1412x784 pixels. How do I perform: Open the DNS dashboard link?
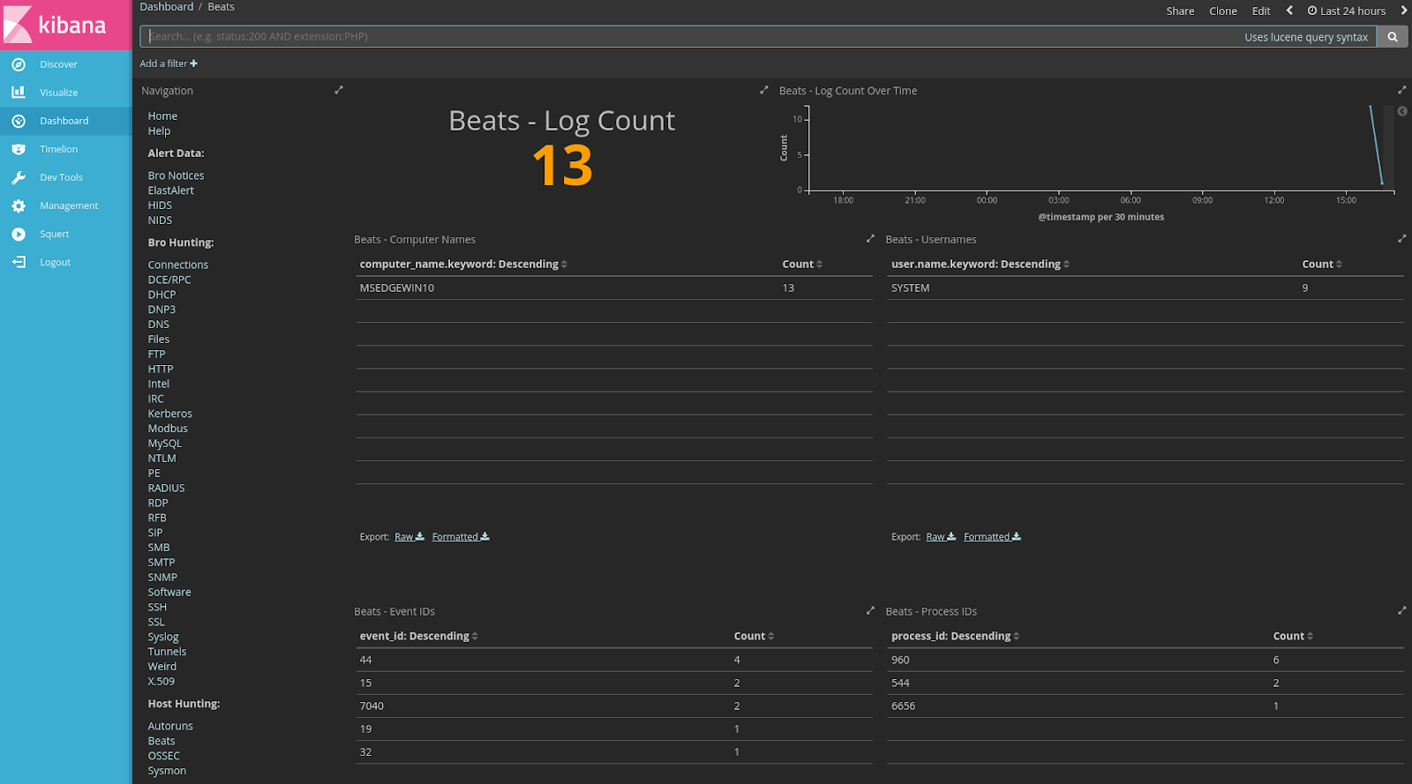click(x=158, y=325)
